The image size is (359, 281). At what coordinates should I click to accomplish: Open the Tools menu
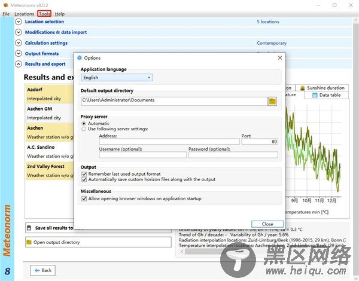(x=44, y=14)
